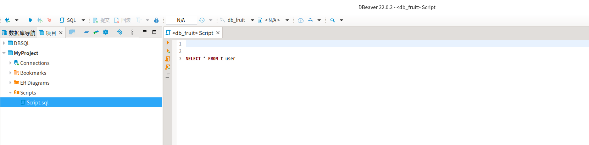Click the transaction history clock icon
The width and height of the screenshot is (589, 145).
click(x=202, y=20)
